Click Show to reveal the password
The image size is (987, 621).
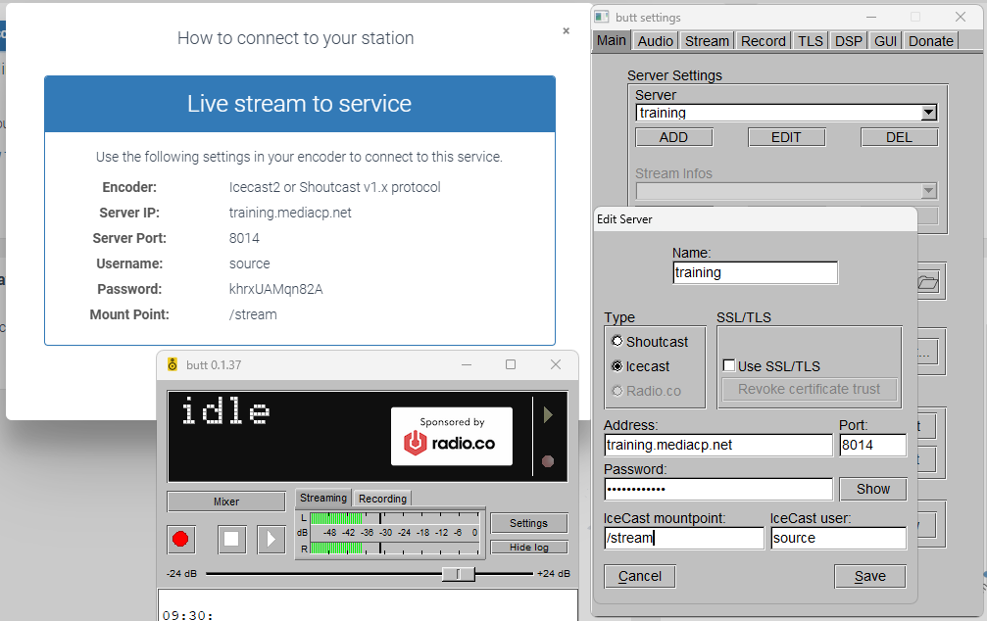click(873, 489)
